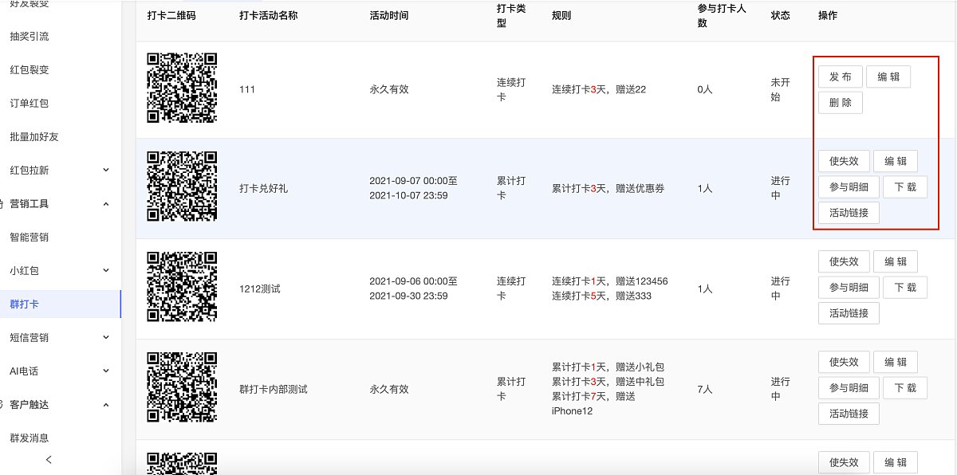Click 发布 for activity 111
The width and height of the screenshot is (957, 475).
coord(840,77)
